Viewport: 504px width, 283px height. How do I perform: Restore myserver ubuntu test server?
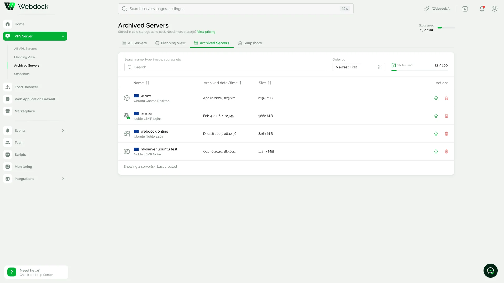436,151
